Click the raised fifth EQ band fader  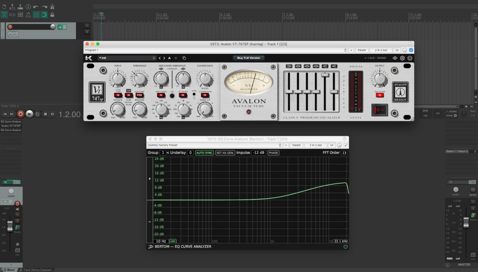325,75
